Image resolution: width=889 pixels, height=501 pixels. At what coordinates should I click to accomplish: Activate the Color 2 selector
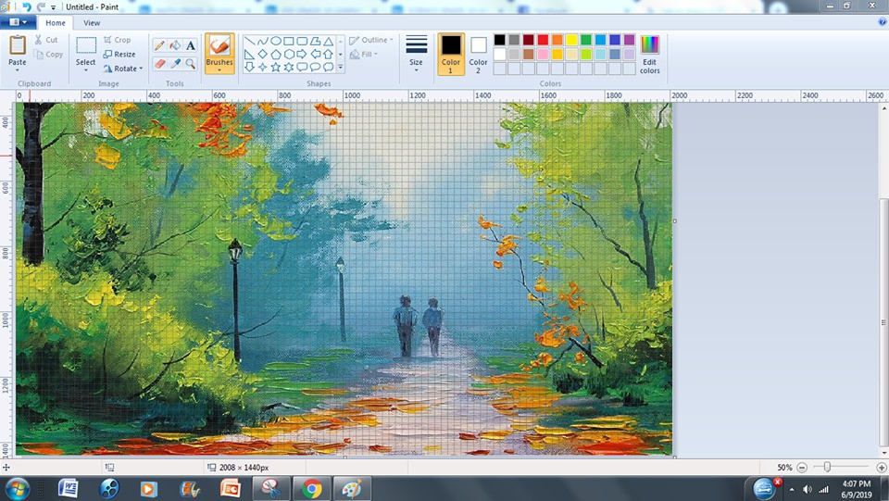click(478, 53)
